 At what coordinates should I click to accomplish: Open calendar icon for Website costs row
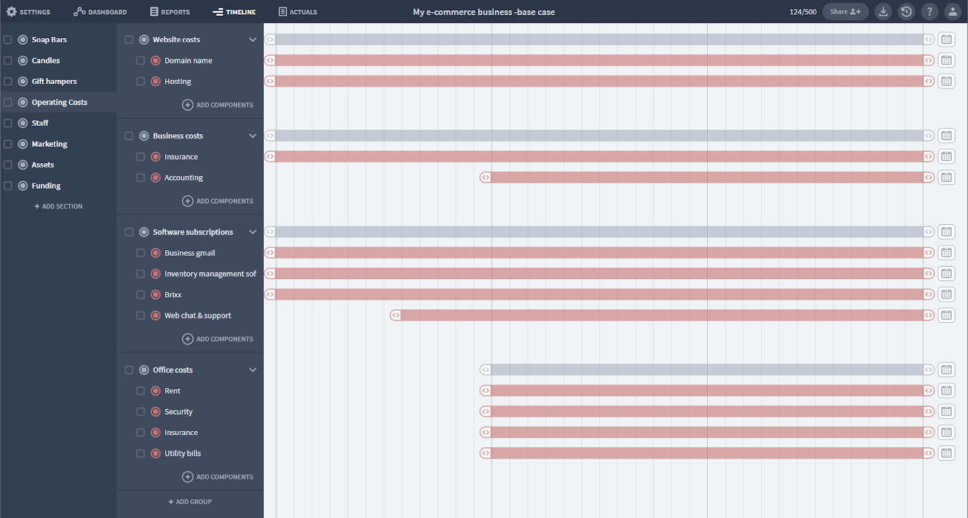point(946,39)
